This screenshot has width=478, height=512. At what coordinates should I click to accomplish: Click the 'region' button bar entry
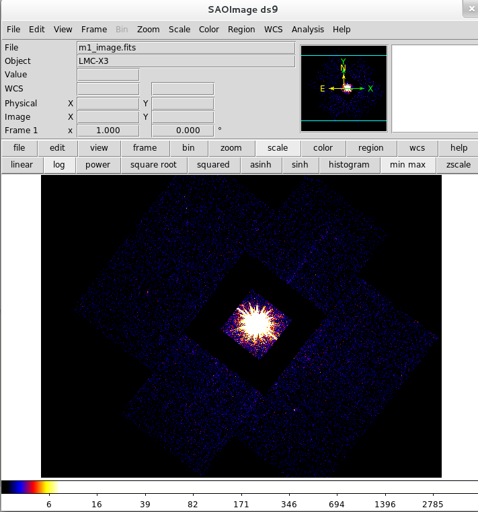[370, 148]
